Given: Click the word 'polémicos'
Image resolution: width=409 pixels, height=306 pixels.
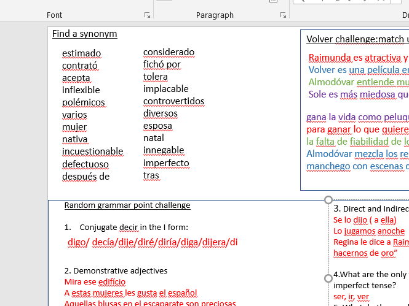Looking at the screenshot, I should point(84,102).
